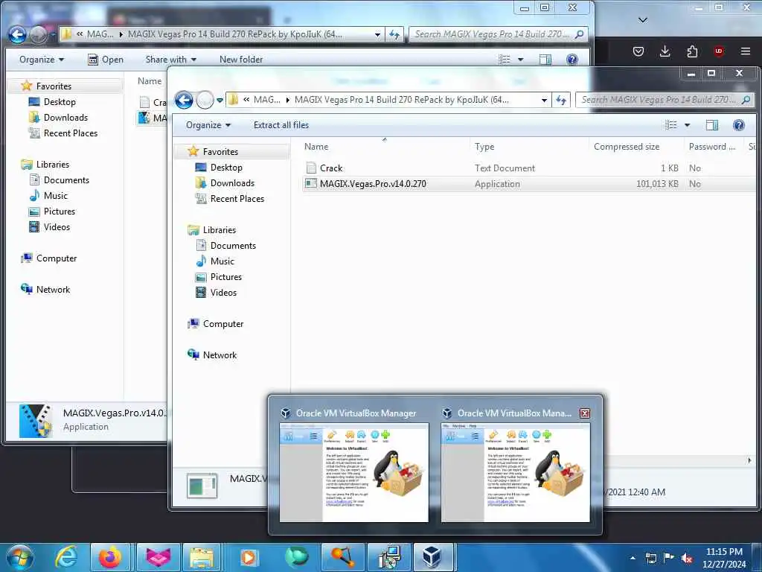Open view options arrow in front window
Image resolution: width=762 pixels, height=572 pixels.
(687, 125)
